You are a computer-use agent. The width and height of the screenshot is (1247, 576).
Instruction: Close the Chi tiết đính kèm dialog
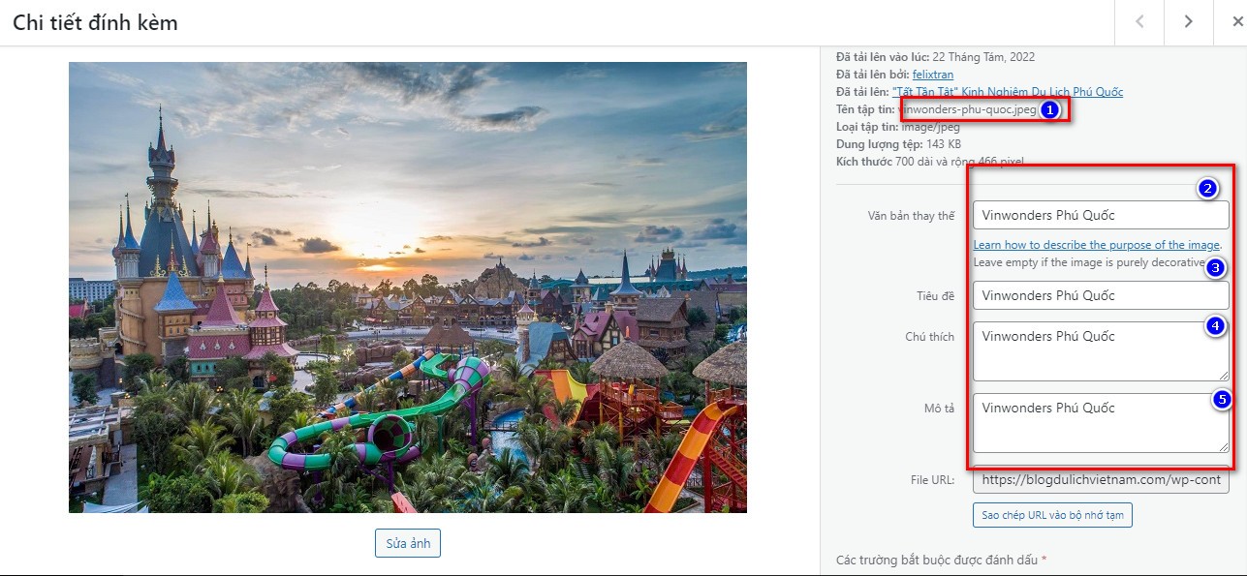pos(1231,22)
